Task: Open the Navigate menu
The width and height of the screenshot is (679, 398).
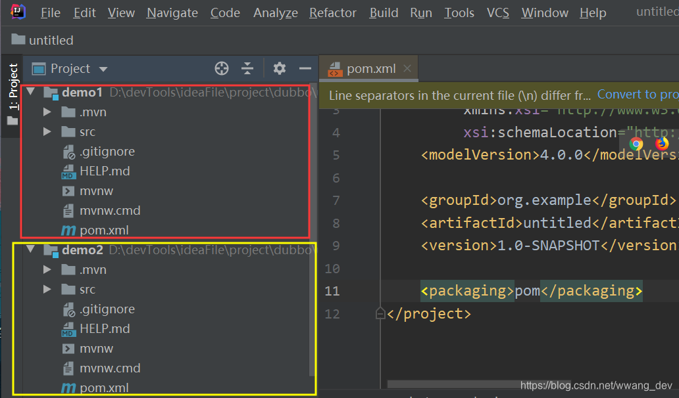Action: [x=172, y=13]
